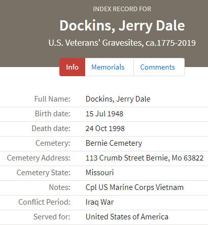Click the United States of America value
The image size is (208, 225).
(x=127, y=217)
